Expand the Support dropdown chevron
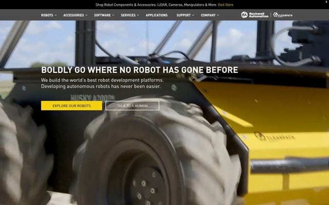 click(193, 15)
